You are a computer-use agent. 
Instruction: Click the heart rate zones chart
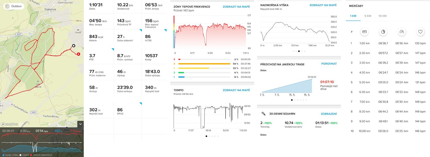tap(210, 32)
